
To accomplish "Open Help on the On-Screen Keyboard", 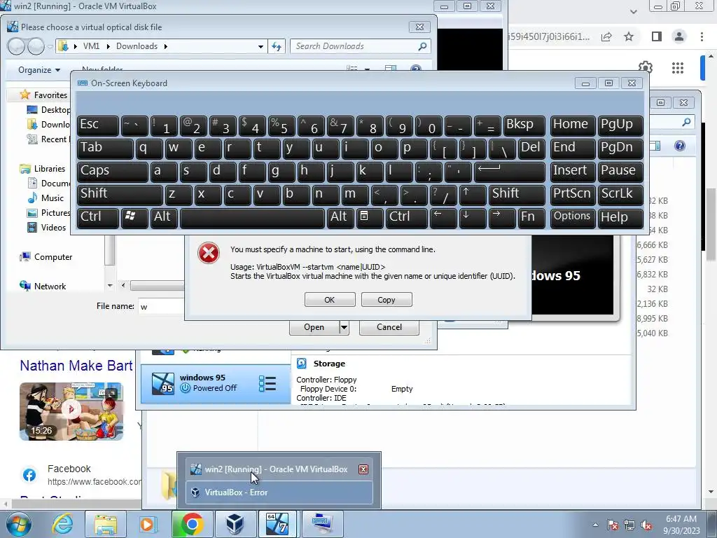I will 620,218.
